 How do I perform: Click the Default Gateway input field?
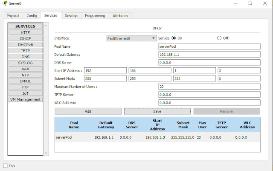(x=209, y=55)
